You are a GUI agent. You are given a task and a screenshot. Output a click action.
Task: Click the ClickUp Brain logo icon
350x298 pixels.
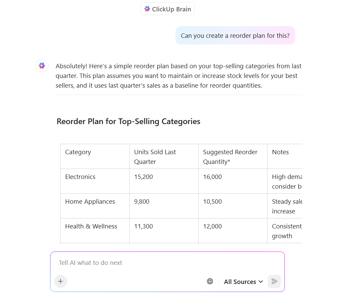[x=147, y=9]
